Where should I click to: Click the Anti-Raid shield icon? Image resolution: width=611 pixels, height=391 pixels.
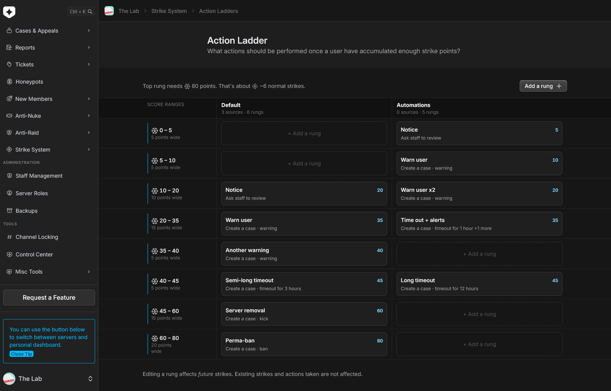point(9,132)
